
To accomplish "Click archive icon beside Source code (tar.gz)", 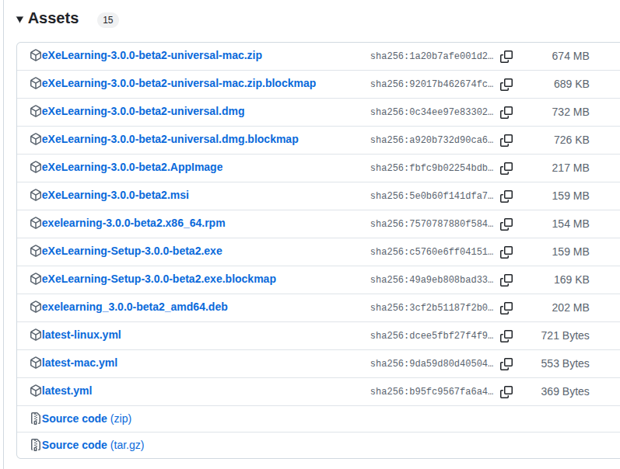I will point(36,445).
